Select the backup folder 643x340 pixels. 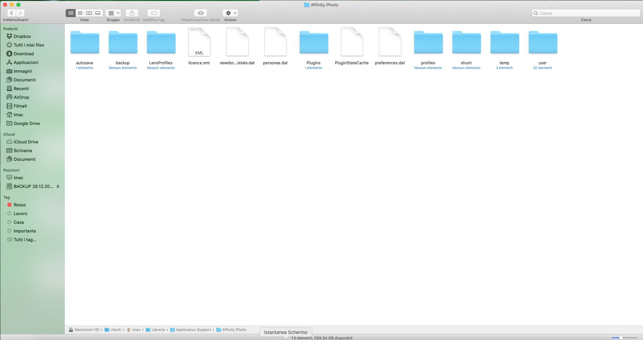(x=123, y=43)
